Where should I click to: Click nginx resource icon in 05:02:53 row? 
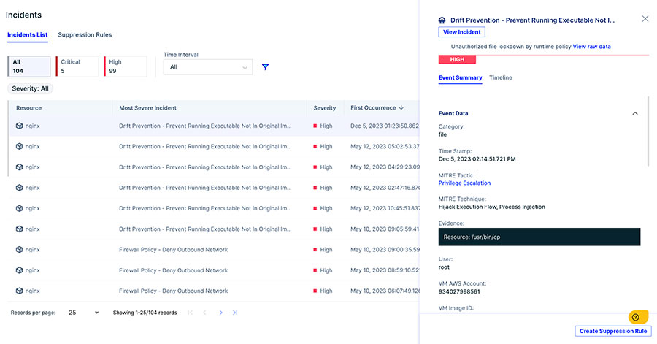(x=19, y=146)
